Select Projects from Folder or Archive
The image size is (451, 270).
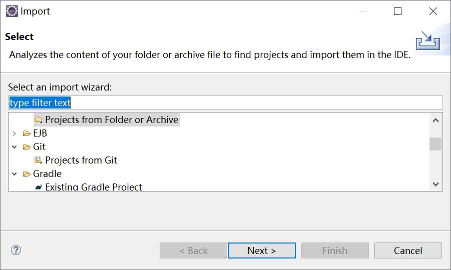(111, 119)
